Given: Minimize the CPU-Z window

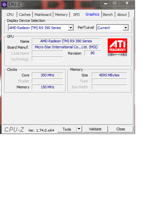Looking at the screenshot, I should pyautogui.click(x=106, y=3).
